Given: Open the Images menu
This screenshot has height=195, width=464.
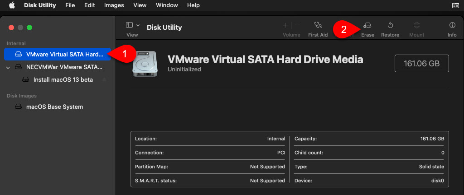Looking at the screenshot, I should [x=114, y=5].
